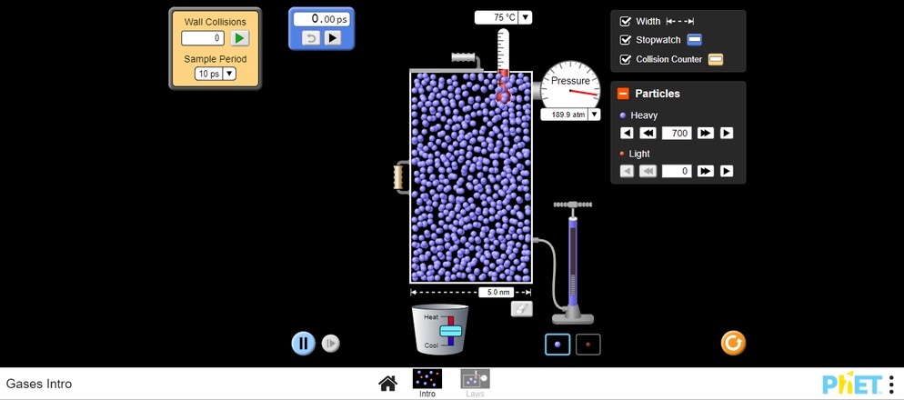Switch to the Intro screen tab

pos(427,384)
